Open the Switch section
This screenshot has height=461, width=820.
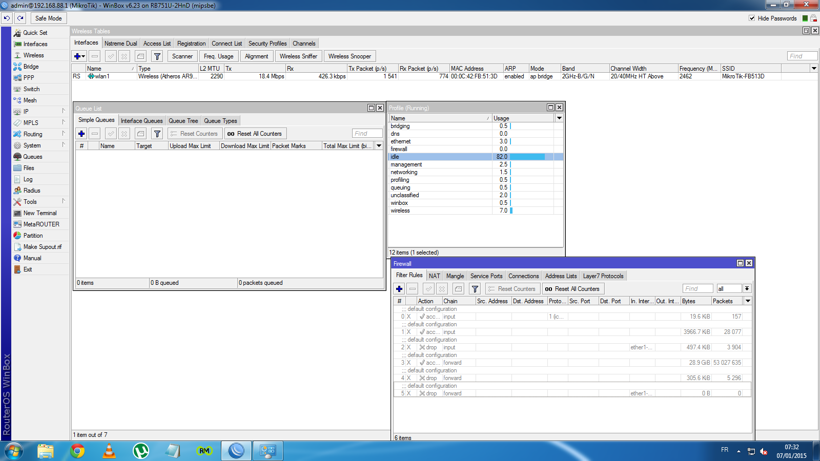click(x=31, y=89)
